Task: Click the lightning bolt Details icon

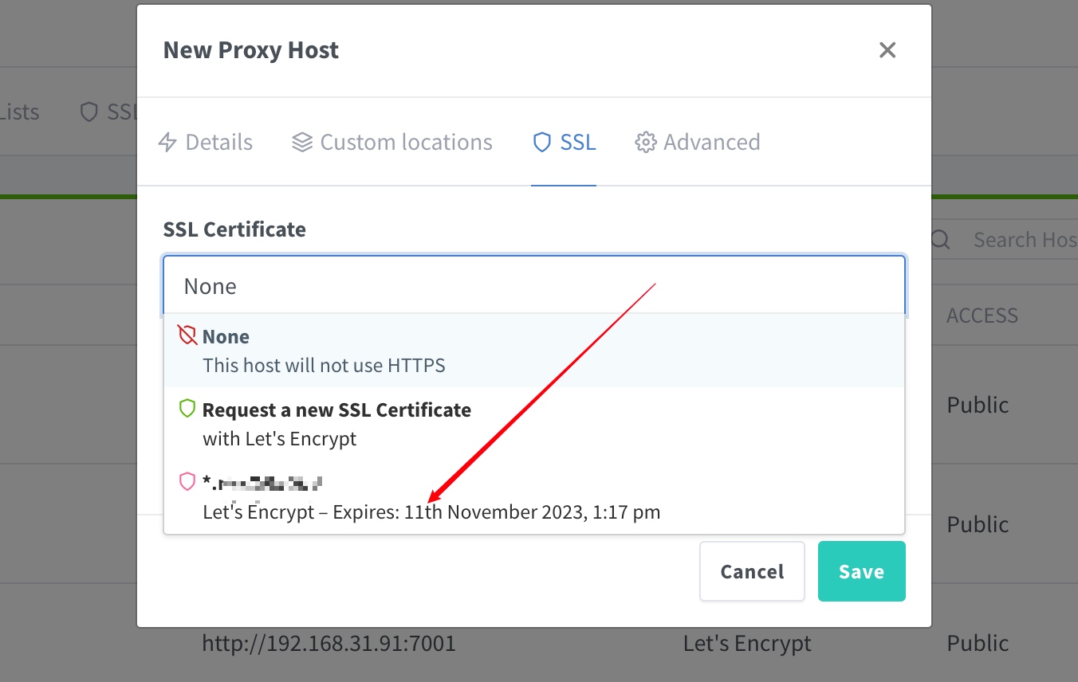Action: [167, 143]
